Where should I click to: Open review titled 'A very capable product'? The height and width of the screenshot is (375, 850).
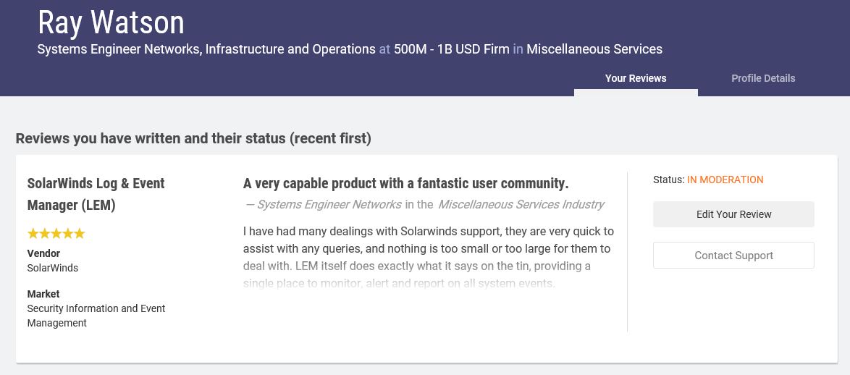(405, 183)
